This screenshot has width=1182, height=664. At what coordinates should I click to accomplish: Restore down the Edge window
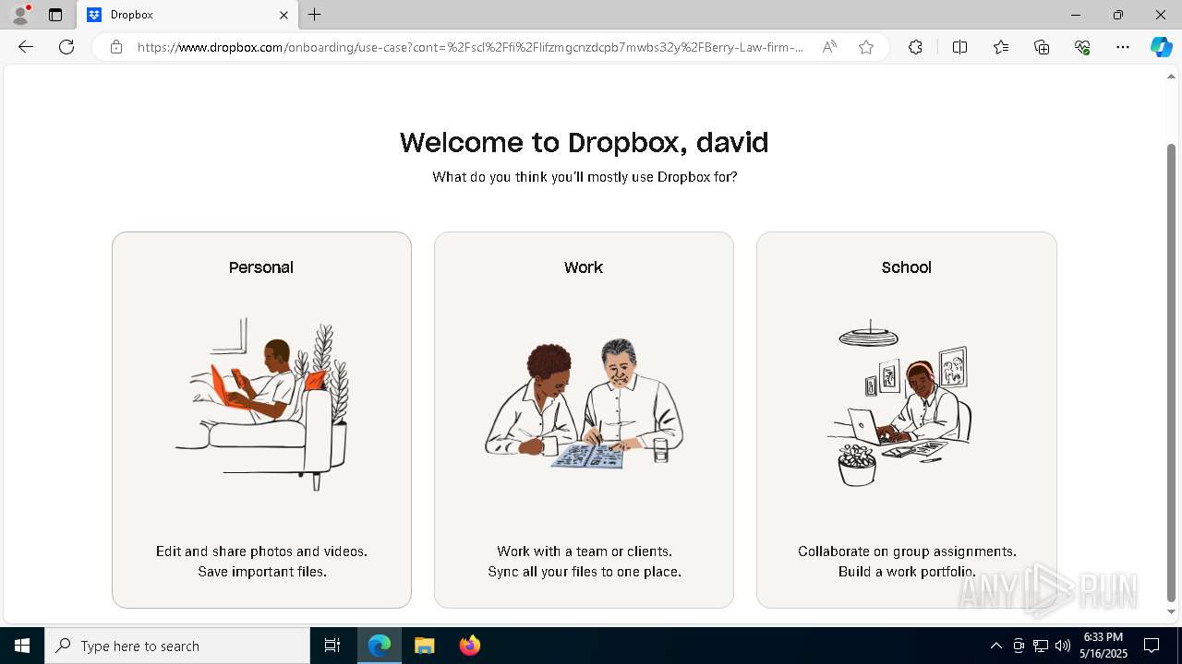[x=1118, y=15]
